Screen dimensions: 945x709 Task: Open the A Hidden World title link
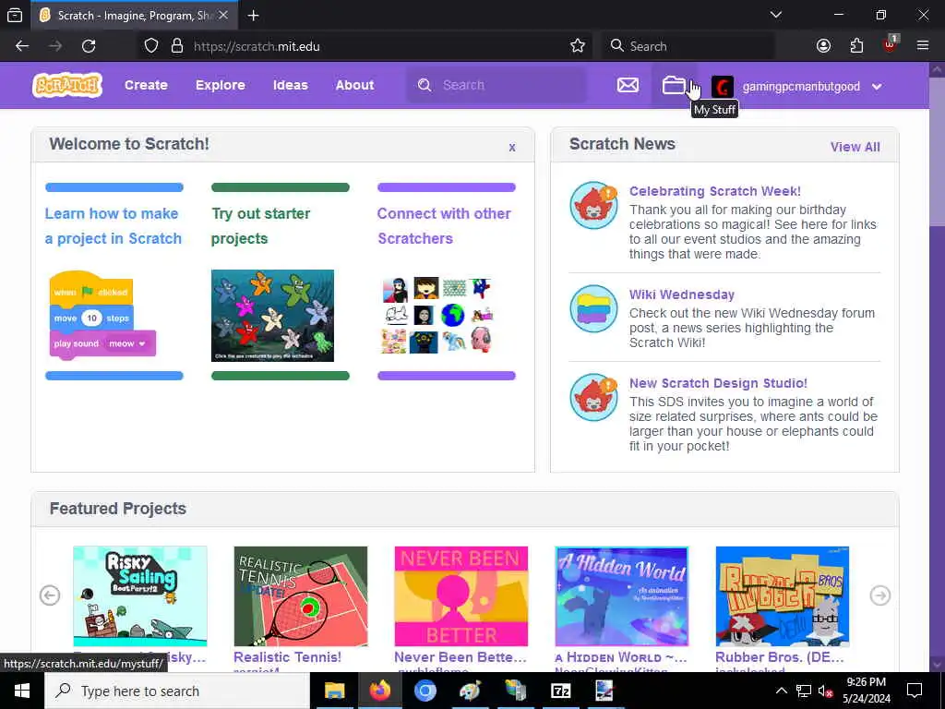pyautogui.click(x=621, y=657)
